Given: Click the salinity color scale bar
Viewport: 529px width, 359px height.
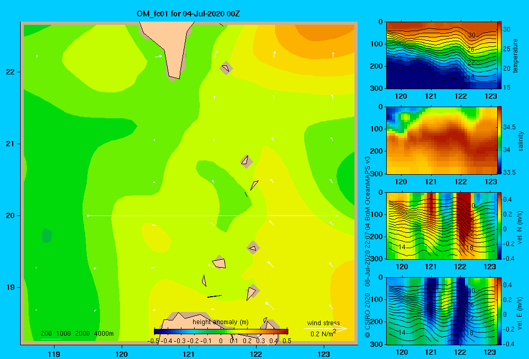Looking at the screenshot, I should click(499, 140).
